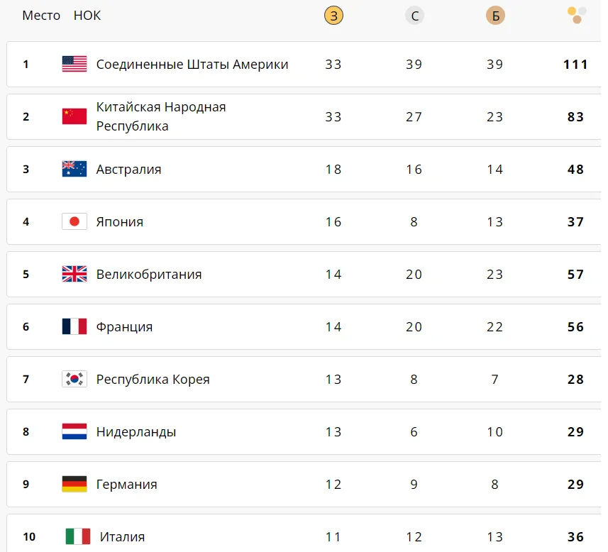Click the gold medal column icon
608x552 pixels.
[x=333, y=16]
